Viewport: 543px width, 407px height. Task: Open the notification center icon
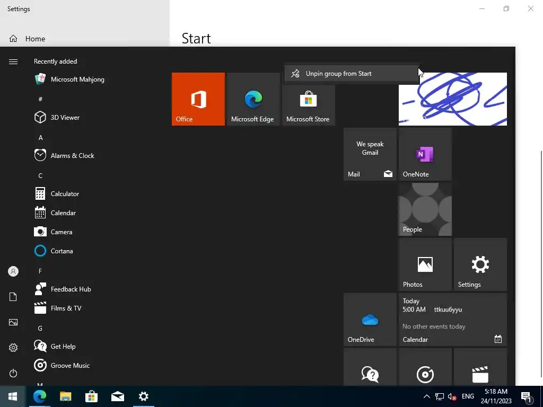tap(527, 396)
